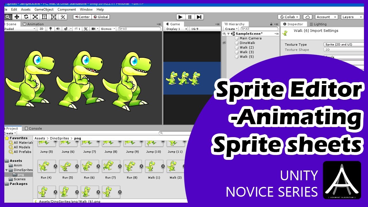Collapse the SampleScene tree
368x207 pixels.
tap(229, 34)
